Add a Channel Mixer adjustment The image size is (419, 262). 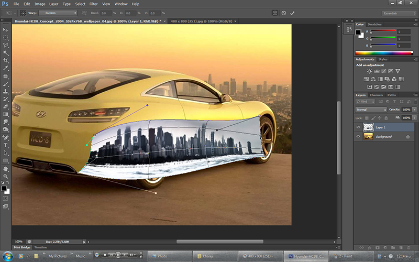tap(394, 79)
